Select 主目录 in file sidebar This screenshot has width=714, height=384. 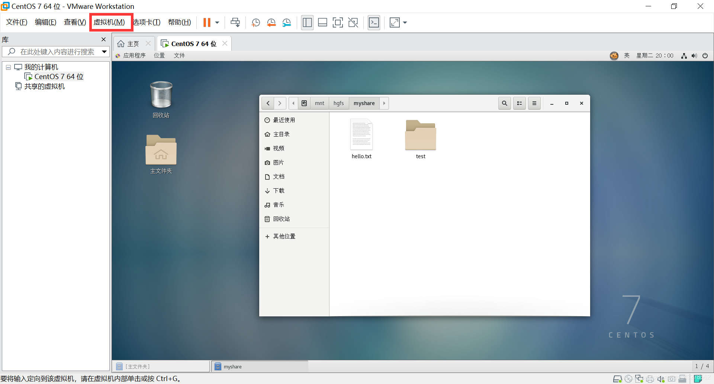click(x=294, y=134)
